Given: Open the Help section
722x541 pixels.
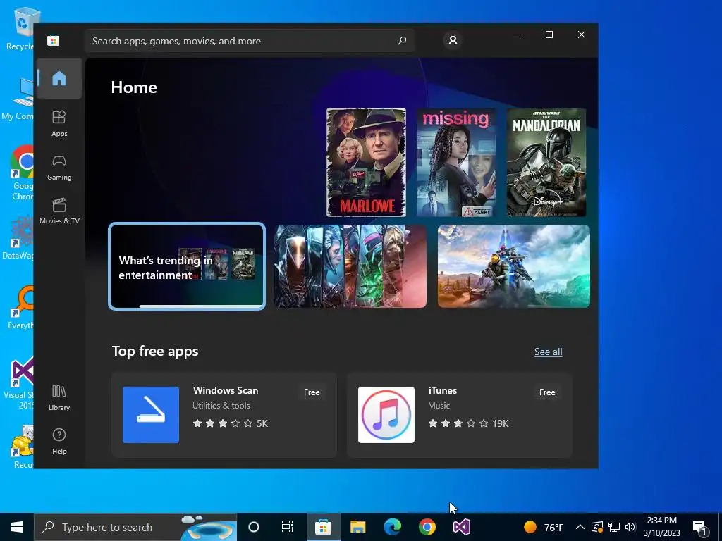Looking at the screenshot, I should point(59,441).
